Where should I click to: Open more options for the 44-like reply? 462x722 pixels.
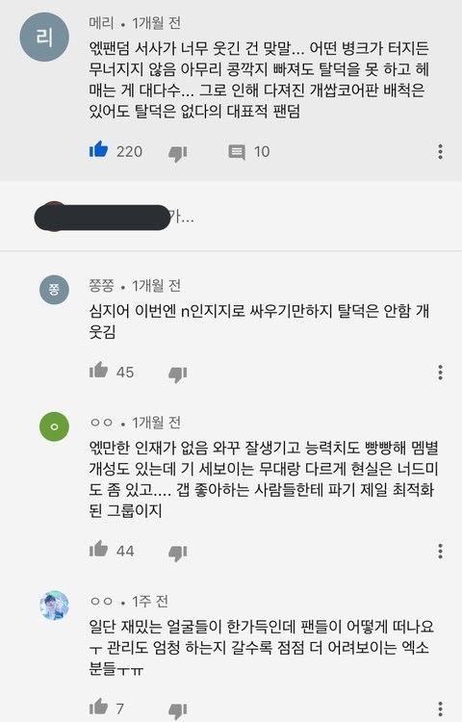tap(441, 551)
